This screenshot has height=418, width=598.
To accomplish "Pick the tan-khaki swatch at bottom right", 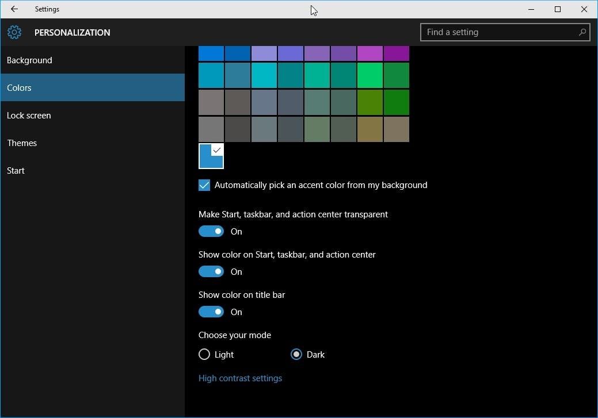I will [x=396, y=129].
